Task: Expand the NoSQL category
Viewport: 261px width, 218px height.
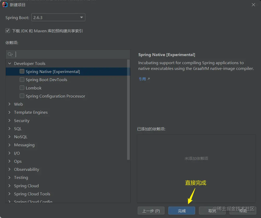Action: (x=9, y=137)
